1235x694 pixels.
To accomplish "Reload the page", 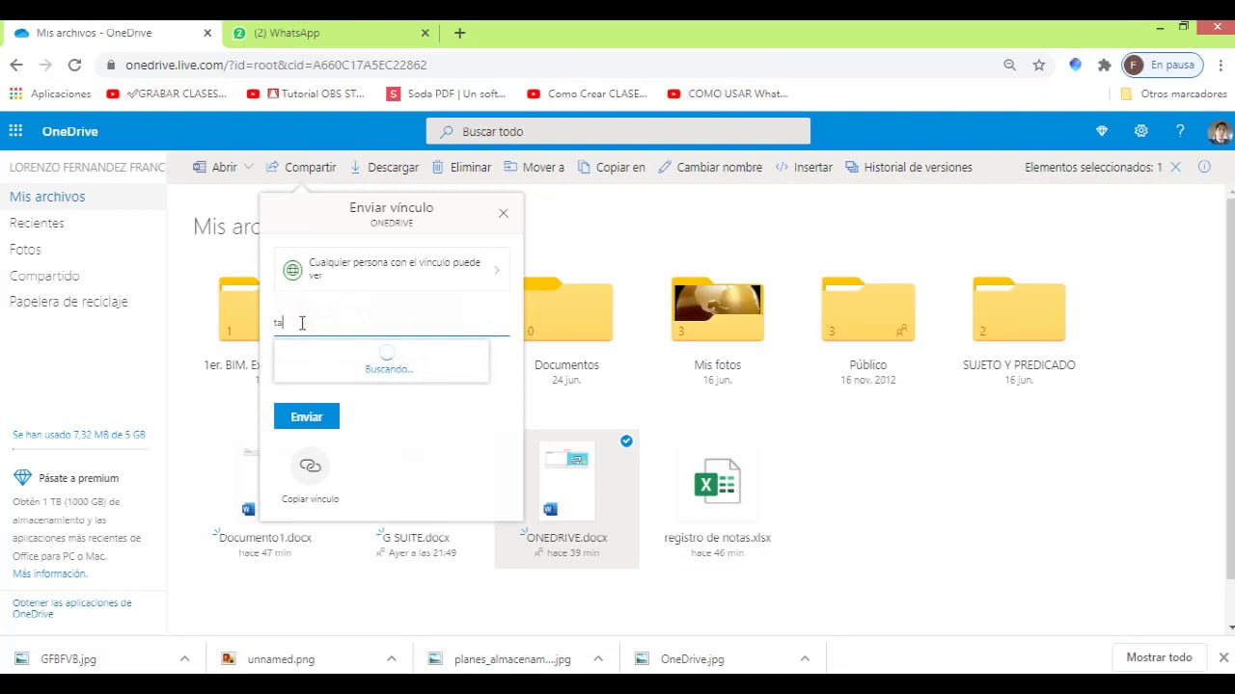I will pos(74,65).
